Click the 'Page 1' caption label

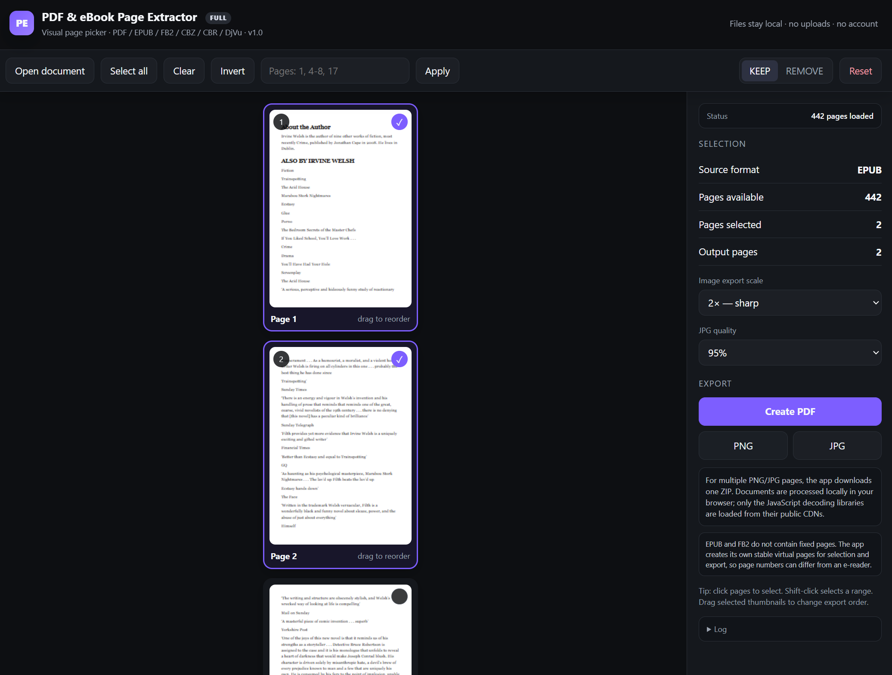click(283, 319)
